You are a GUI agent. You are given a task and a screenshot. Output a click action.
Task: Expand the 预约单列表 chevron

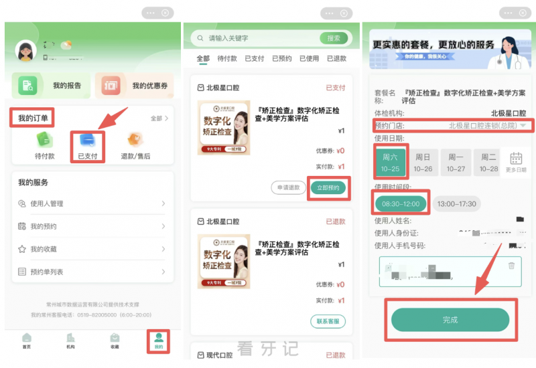point(163,272)
